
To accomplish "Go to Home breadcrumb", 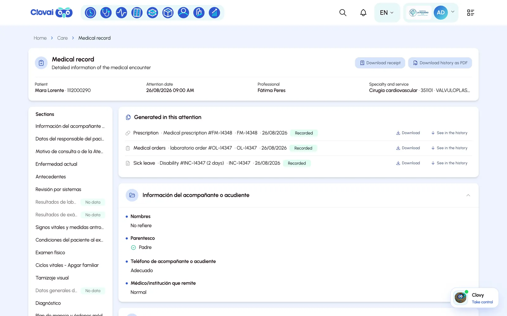I will click(40, 38).
